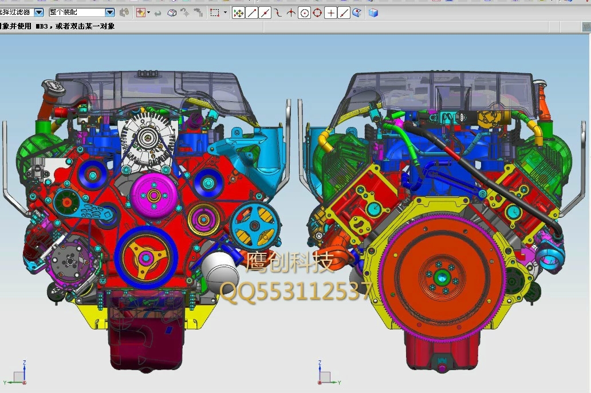Select the Control Point snap icon
Viewport: 591px width, 393px height.
click(x=278, y=13)
